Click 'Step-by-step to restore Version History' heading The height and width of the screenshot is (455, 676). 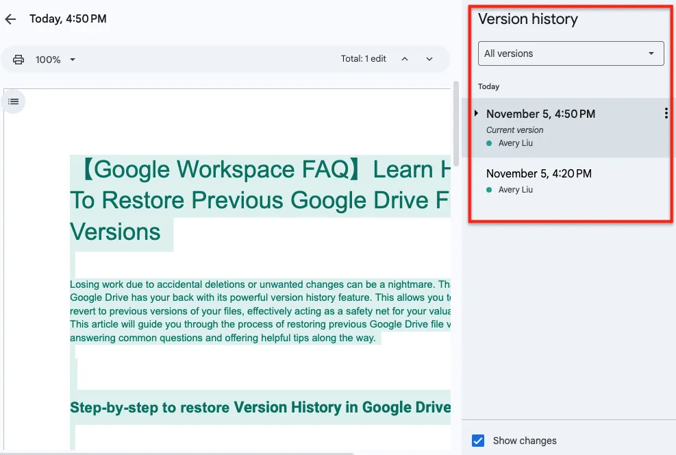(x=260, y=407)
